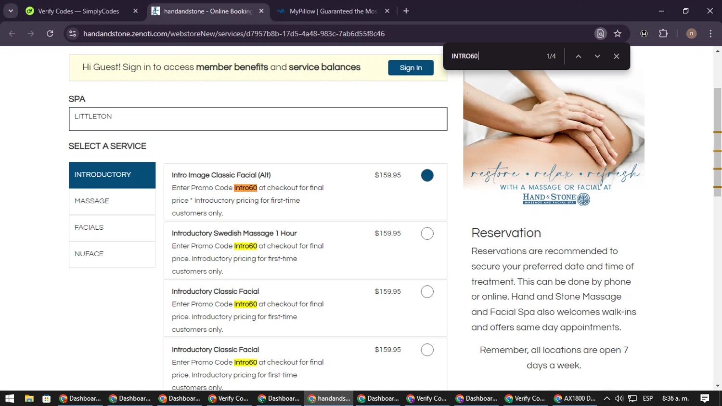Open Microsoft Store from taskbar
Viewport: 722px width, 406px height.
pyautogui.click(x=46, y=398)
